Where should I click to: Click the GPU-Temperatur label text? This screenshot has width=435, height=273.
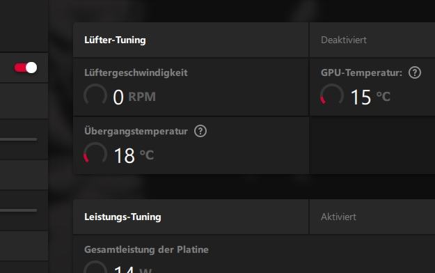(361, 72)
